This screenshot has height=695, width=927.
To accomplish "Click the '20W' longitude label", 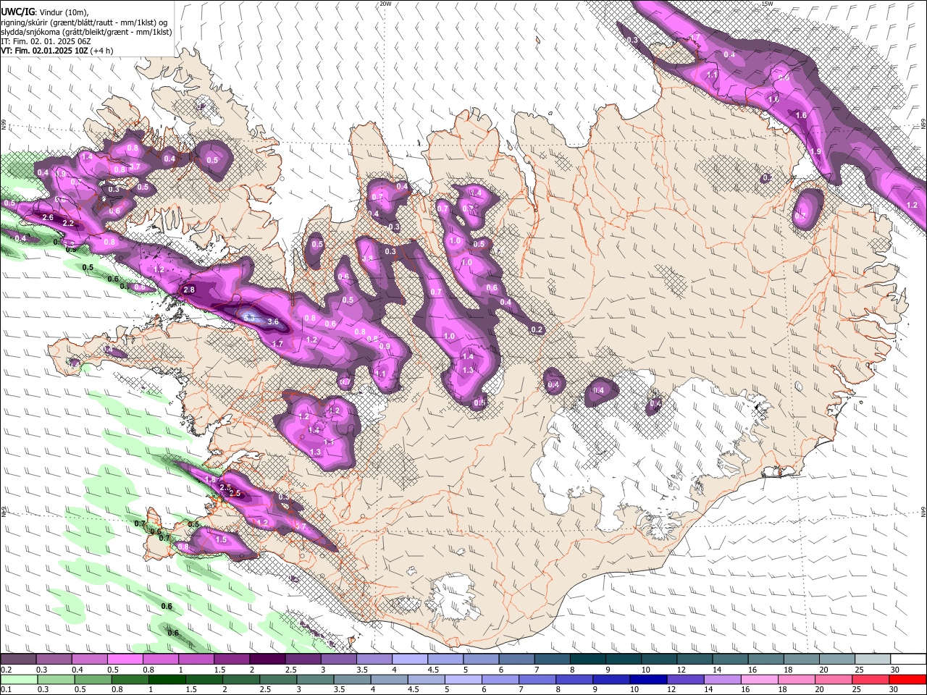I will [x=385, y=4].
